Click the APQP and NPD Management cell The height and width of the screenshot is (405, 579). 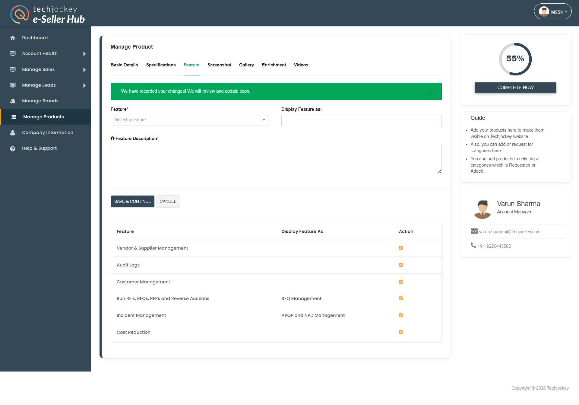click(x=313, y=315)
